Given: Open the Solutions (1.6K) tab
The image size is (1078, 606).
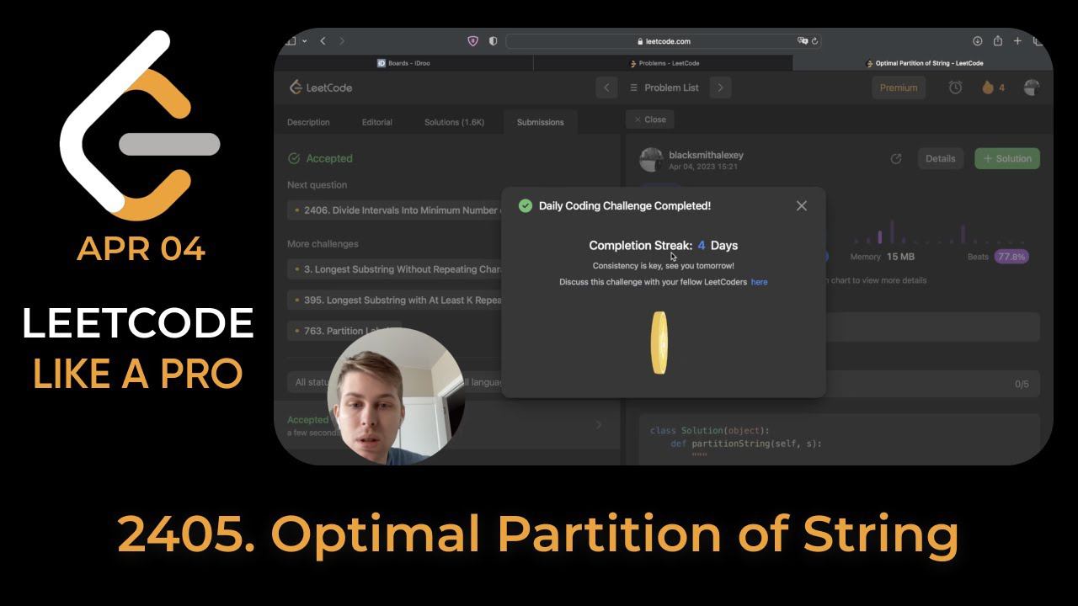Looking at the screenshot, I should pos(454,122).
